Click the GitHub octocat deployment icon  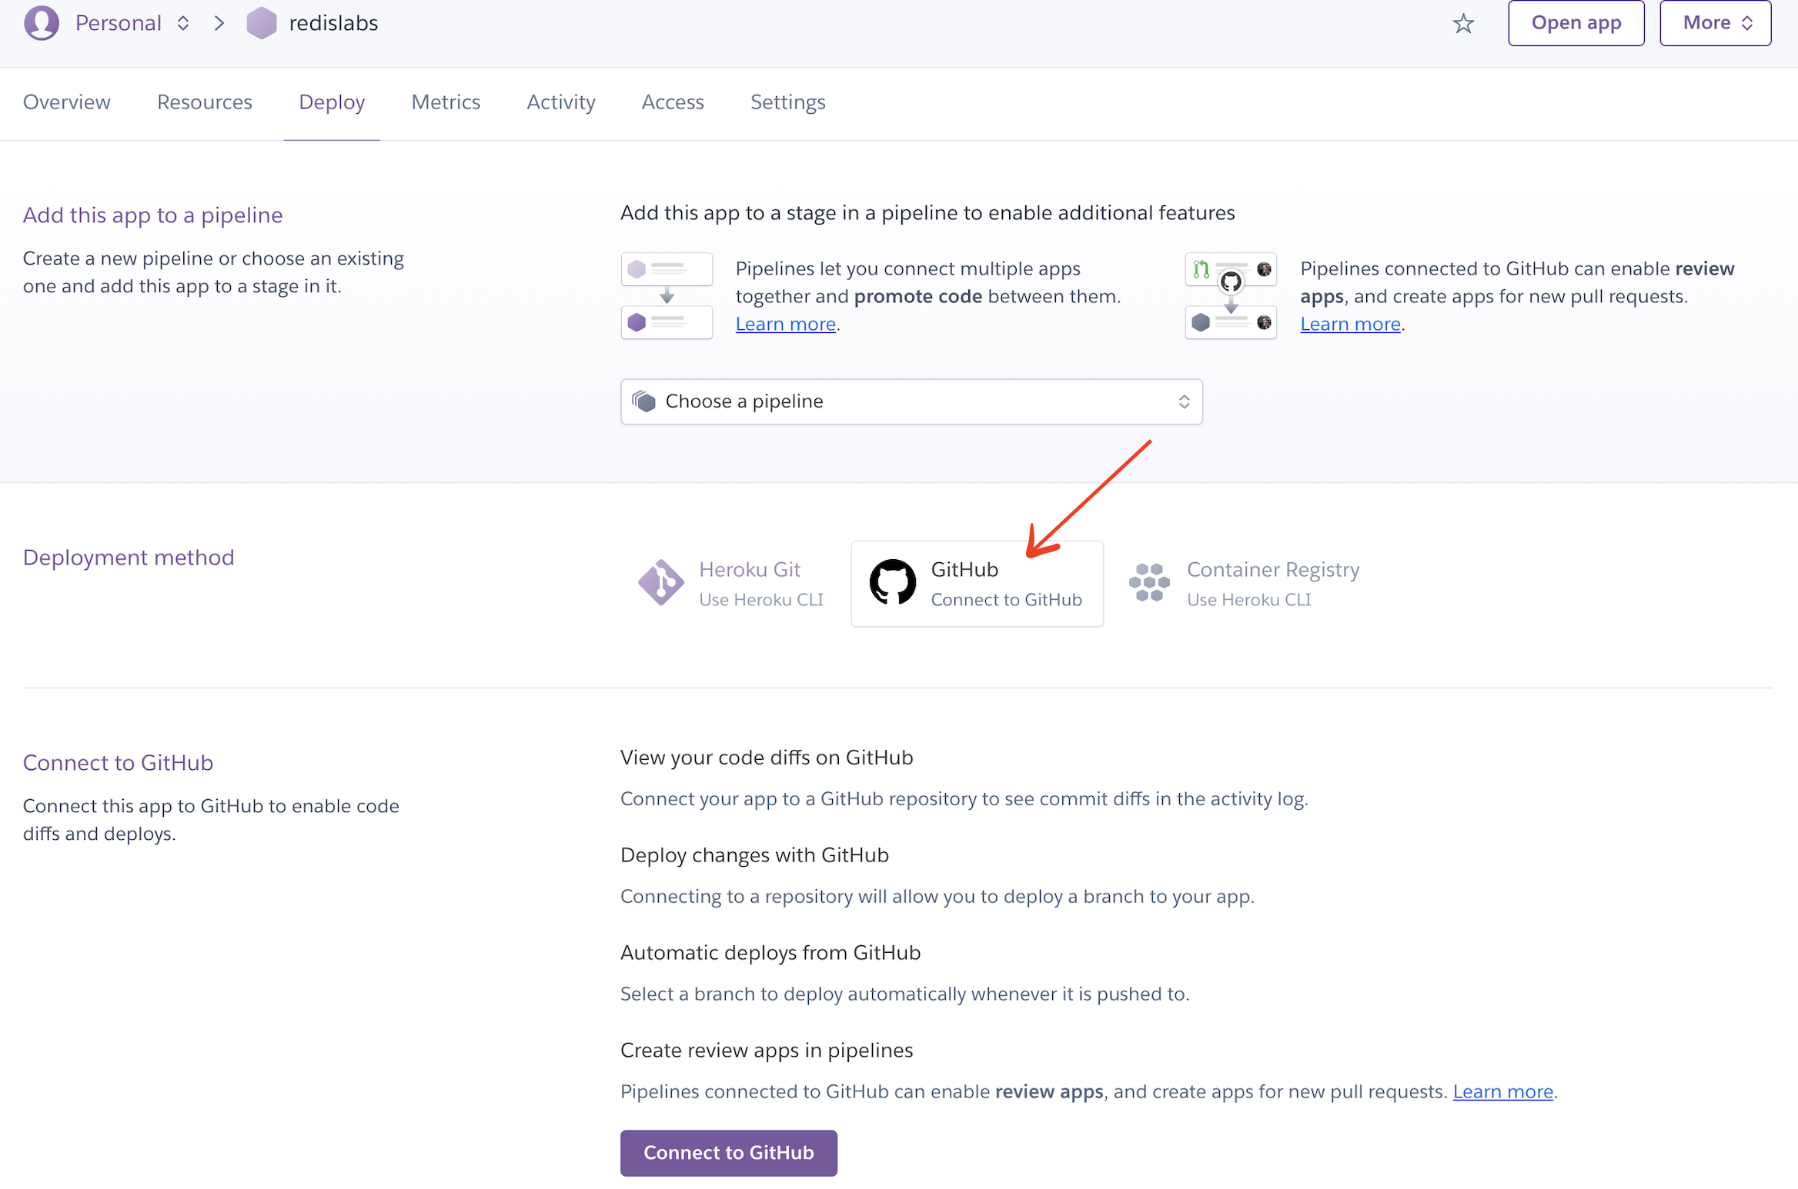pos(893,582)
